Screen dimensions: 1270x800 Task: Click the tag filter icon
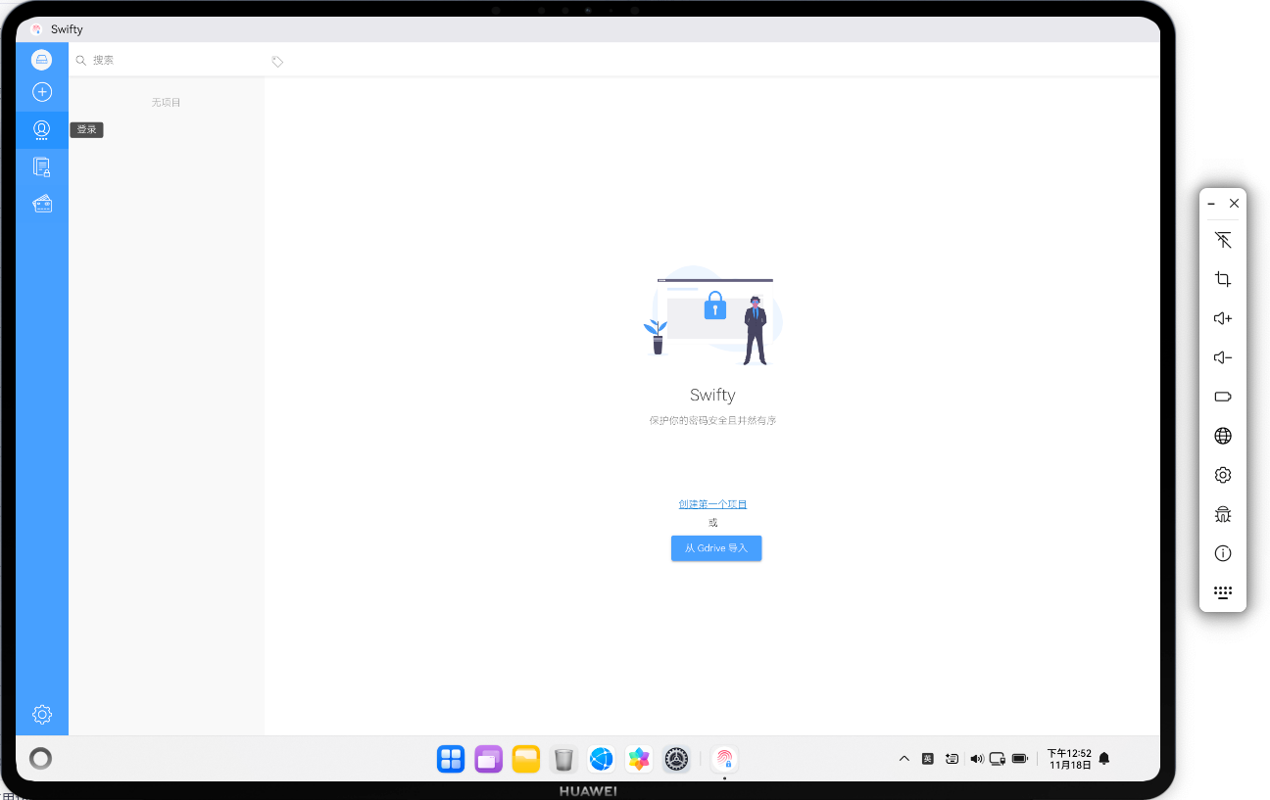click(x=277, y=62)
